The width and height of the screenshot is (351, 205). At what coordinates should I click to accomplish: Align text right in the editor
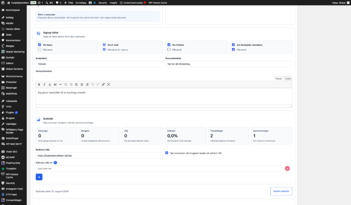87,85
